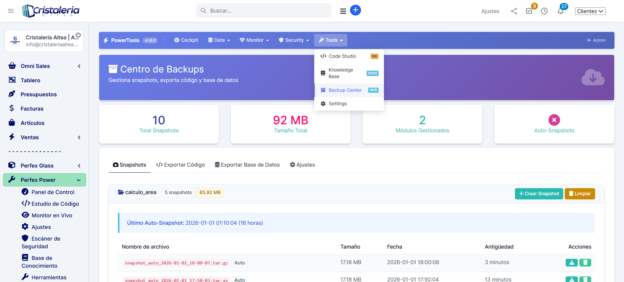This screenshot has height=282, width=624.
Task: Click the Auto-Snapshots disabled status icon
Action: (554, 120)
